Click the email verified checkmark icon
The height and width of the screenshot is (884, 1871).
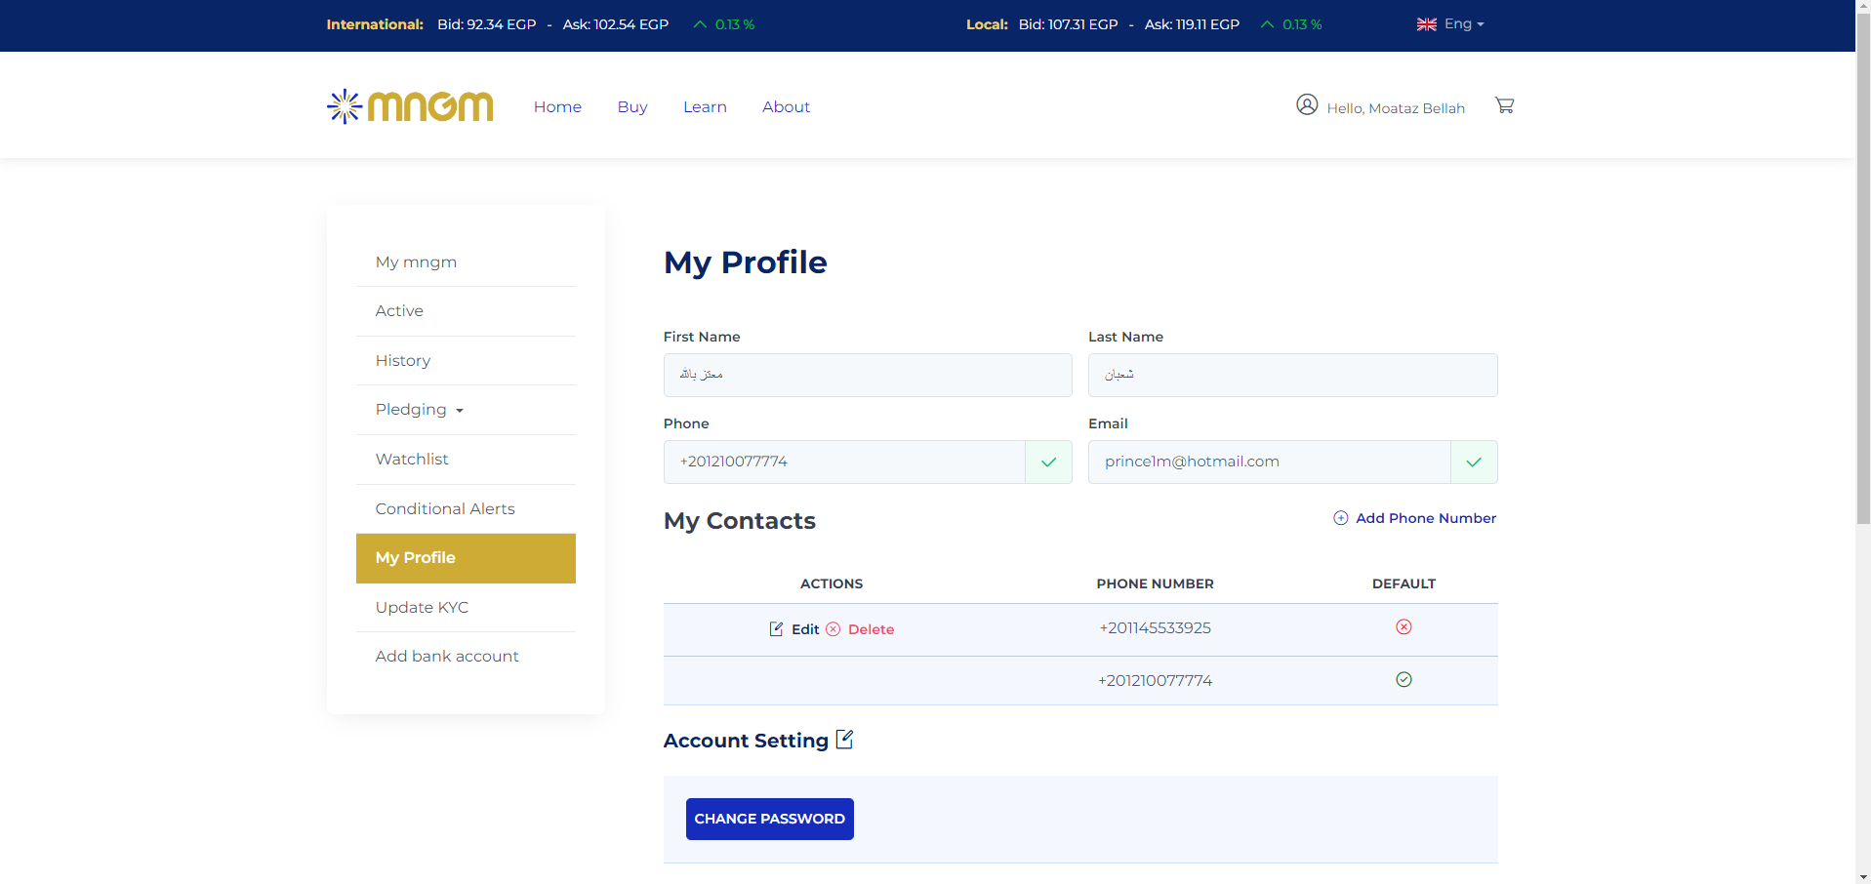(x=1474, y=462)
